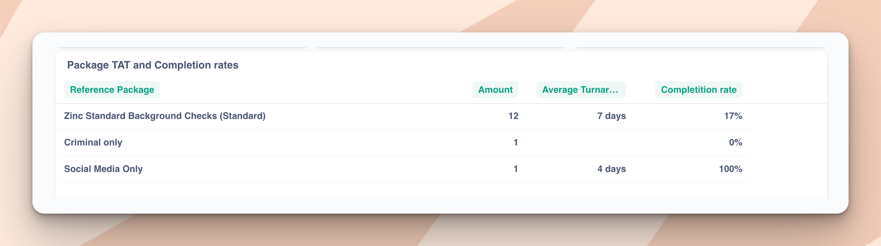Sort by the Reference Package column header
881x246 pixels.
coord(112,90)
